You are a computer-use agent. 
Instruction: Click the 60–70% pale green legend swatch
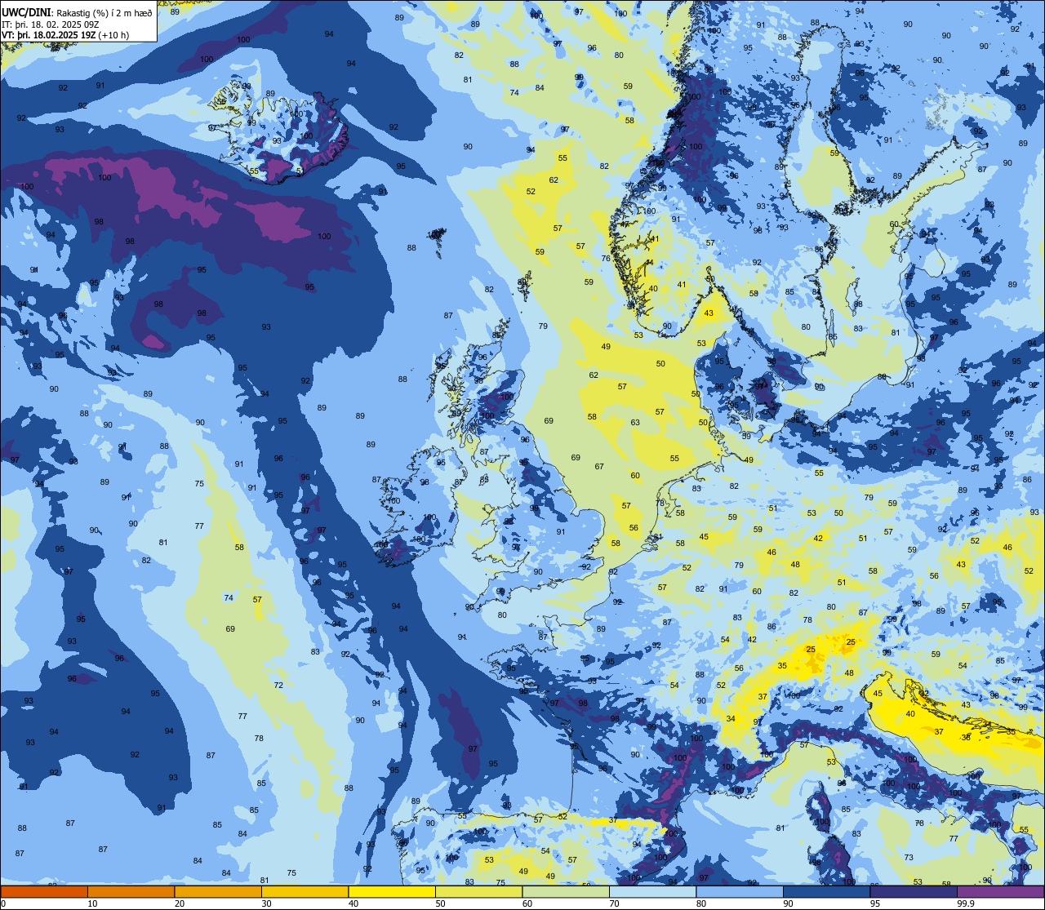tap(566, 891)
